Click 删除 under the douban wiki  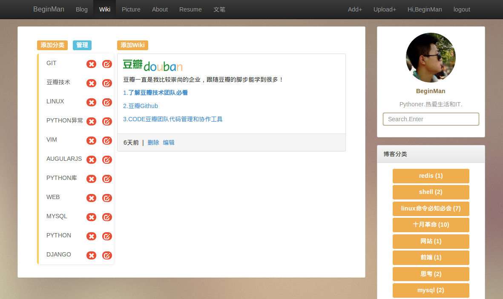coord(153,142)
